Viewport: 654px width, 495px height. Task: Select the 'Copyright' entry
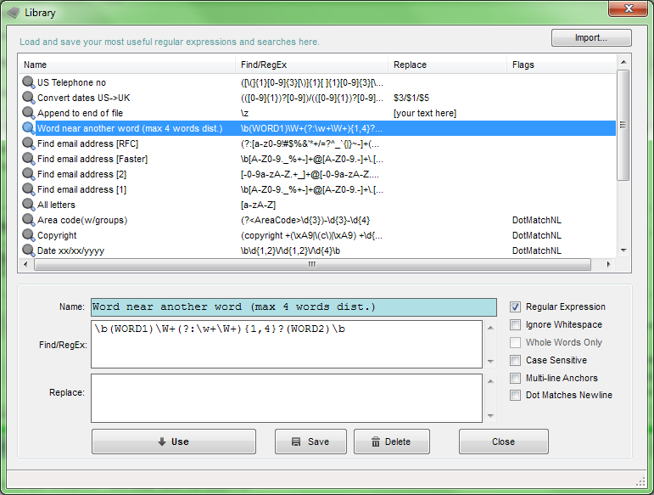tap(317, 235)
